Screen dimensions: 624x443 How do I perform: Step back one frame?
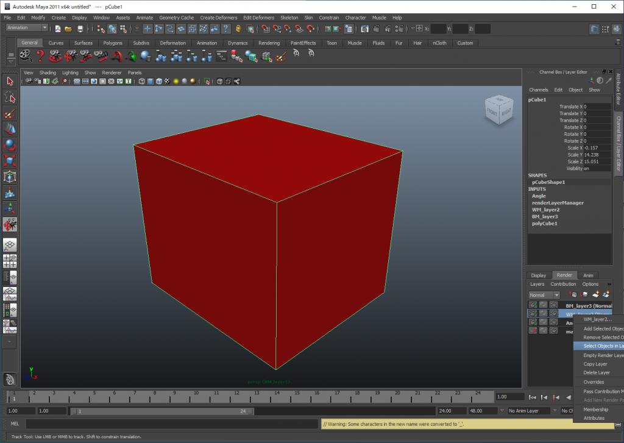tap(544, 397)
